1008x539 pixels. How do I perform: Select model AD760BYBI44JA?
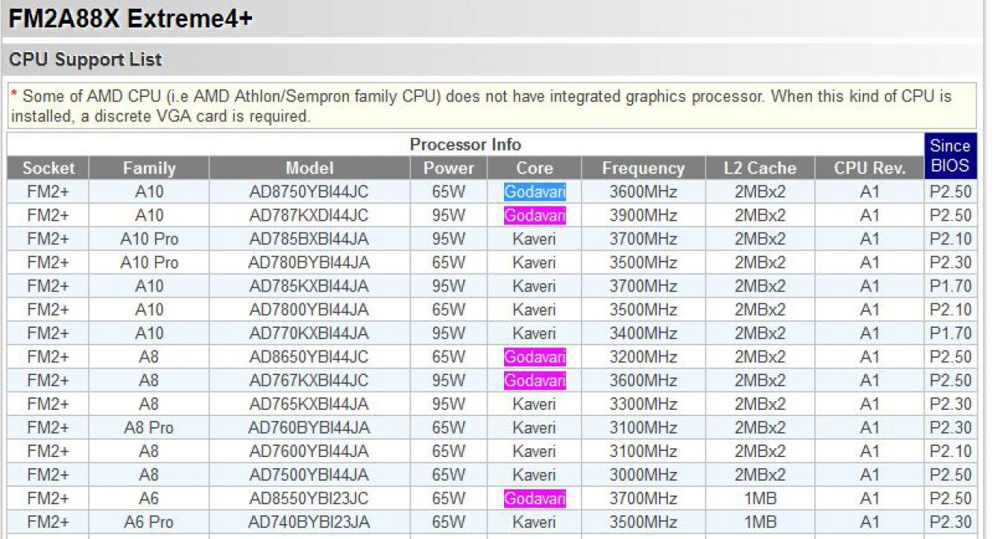click(309, 428)
